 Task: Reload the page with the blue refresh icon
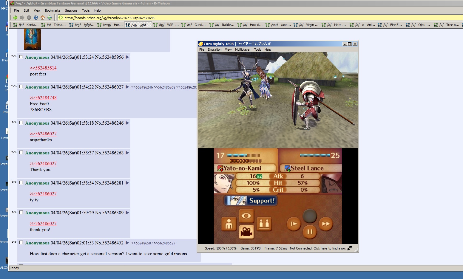(36, 18)
